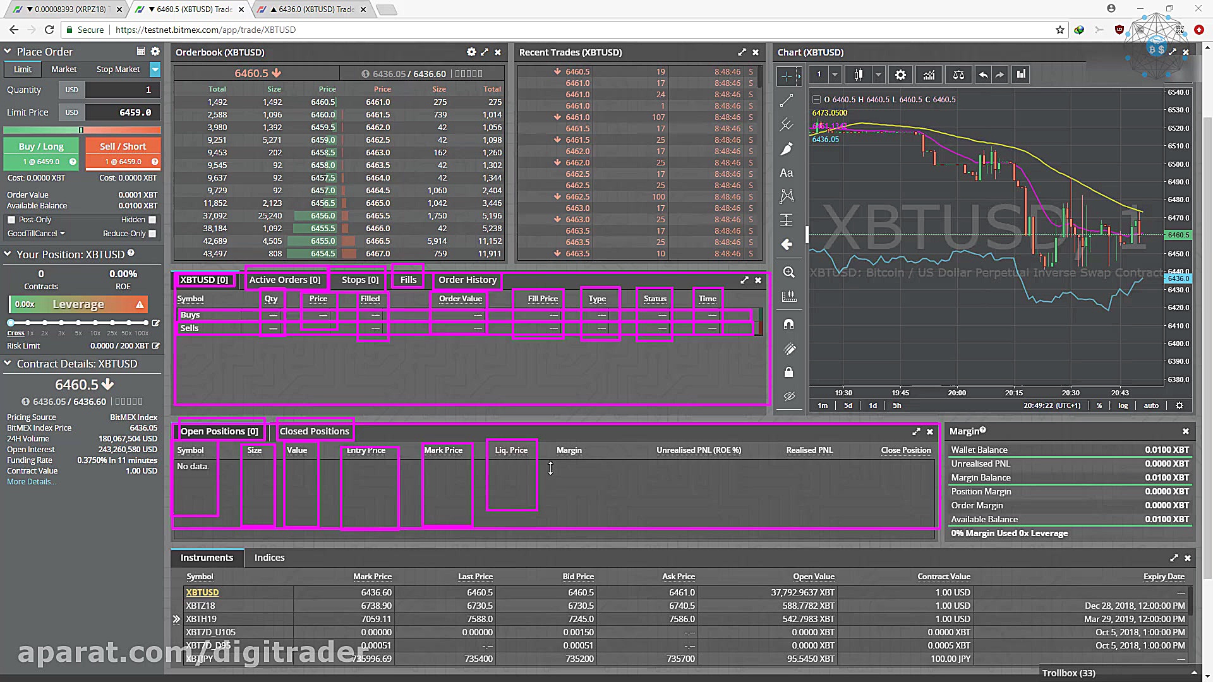Collapse the chart OHLC legend
Screen dimensions: 1213x682
(x=816, y=99)
